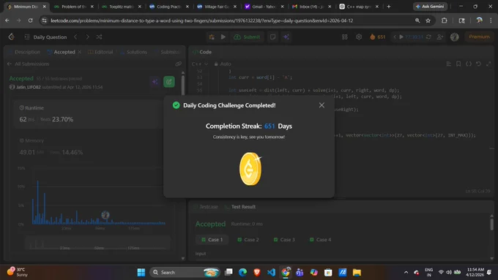Open browser extensions puzzle icon
498x280 pixels.
(x=444, y=20)
